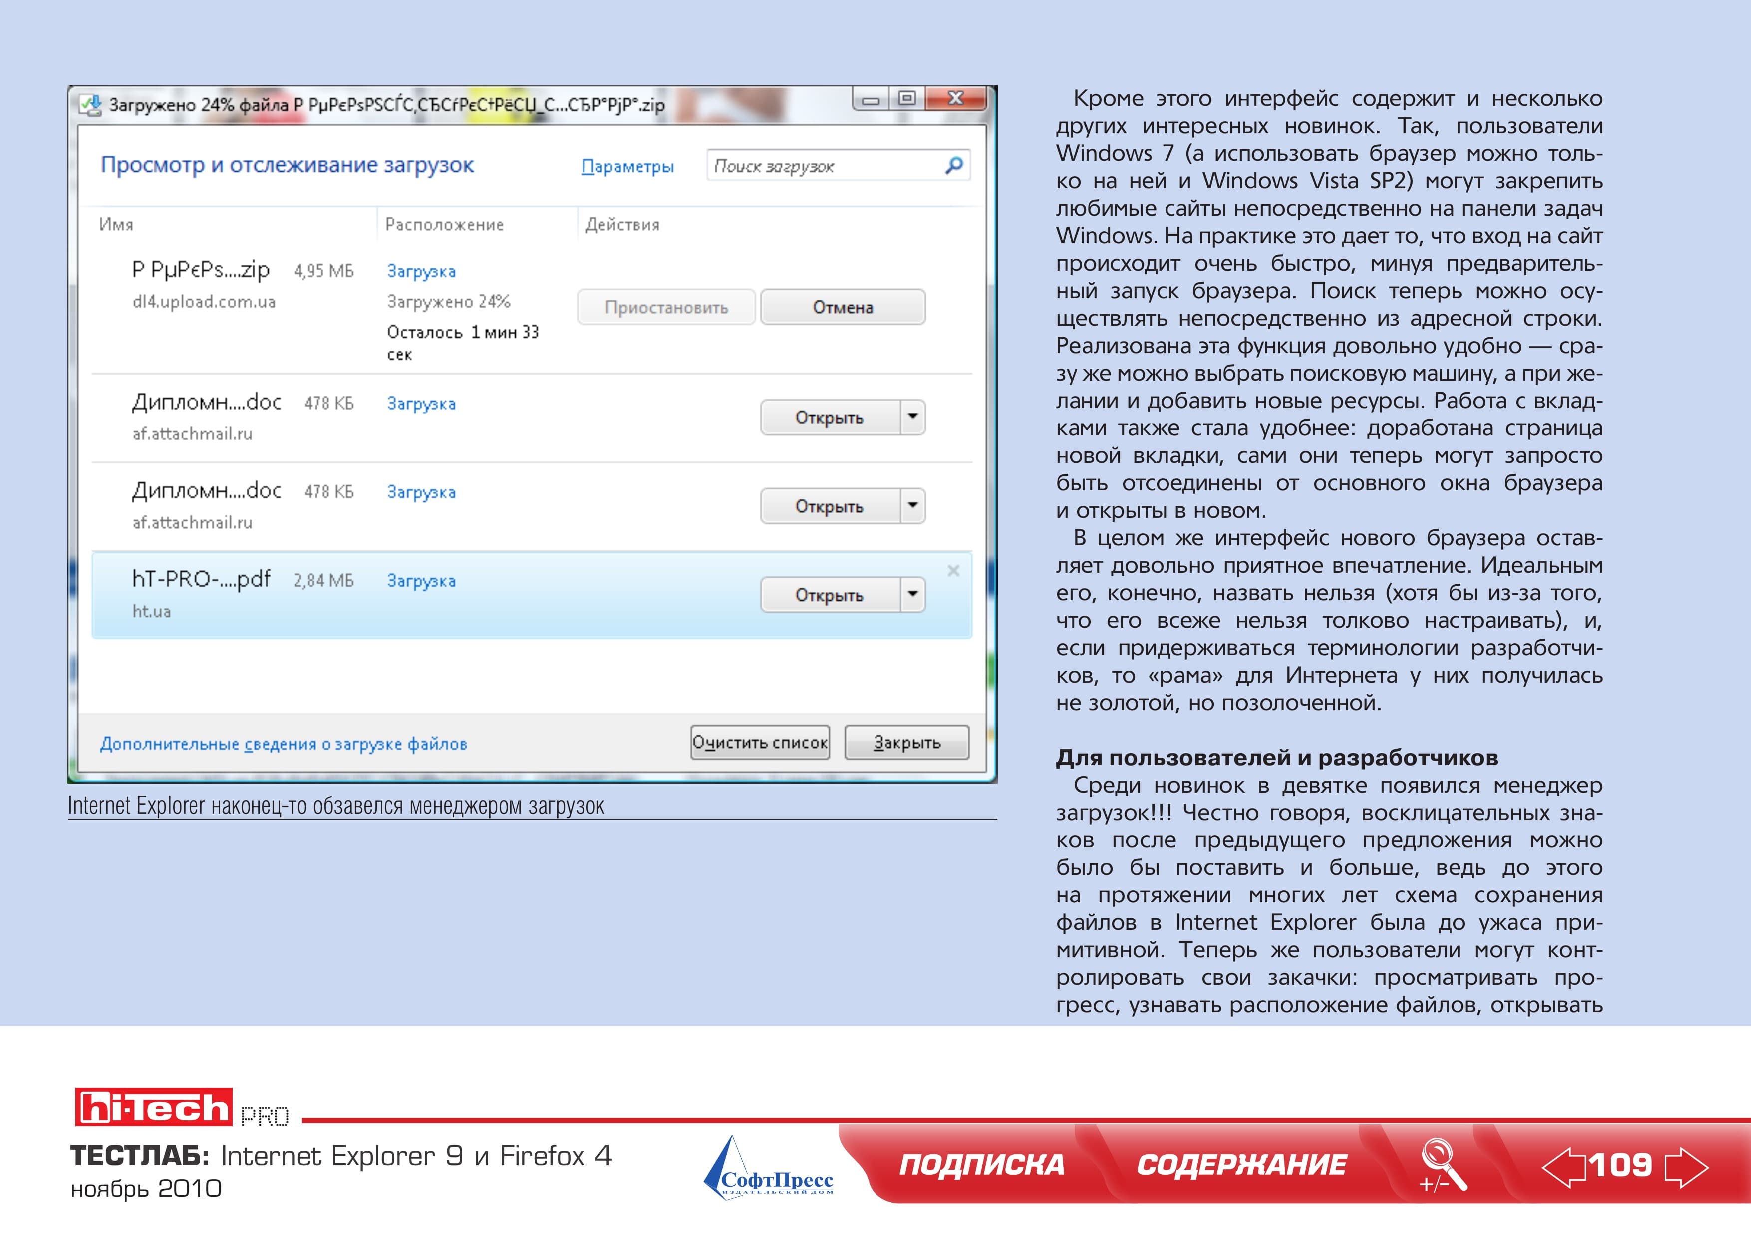Click the page number 109
The width and height of the screenshot is (1751, 1239).
(1621, 1165)
